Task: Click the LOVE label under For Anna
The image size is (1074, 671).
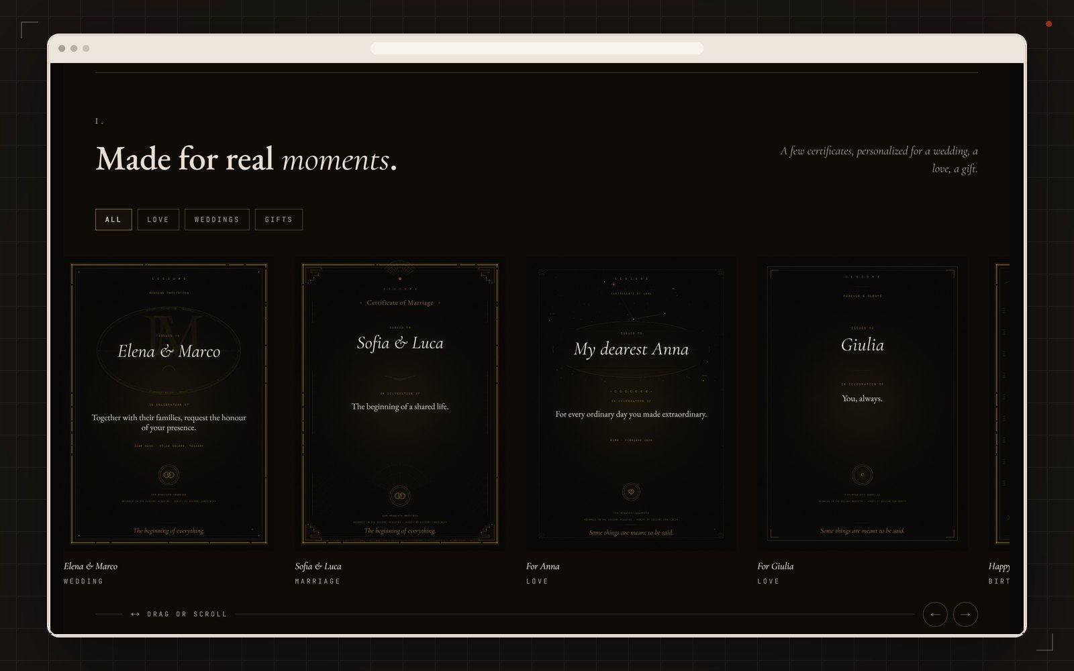Action: [537, 581]
